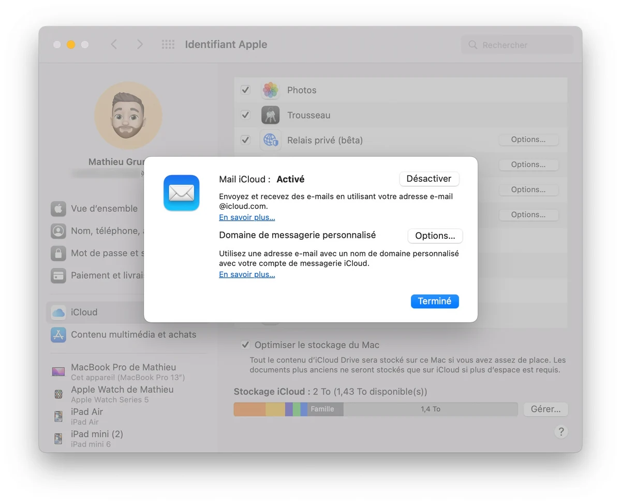Click the person icon beside Nom, téléphone

click(x=58, y=231)
